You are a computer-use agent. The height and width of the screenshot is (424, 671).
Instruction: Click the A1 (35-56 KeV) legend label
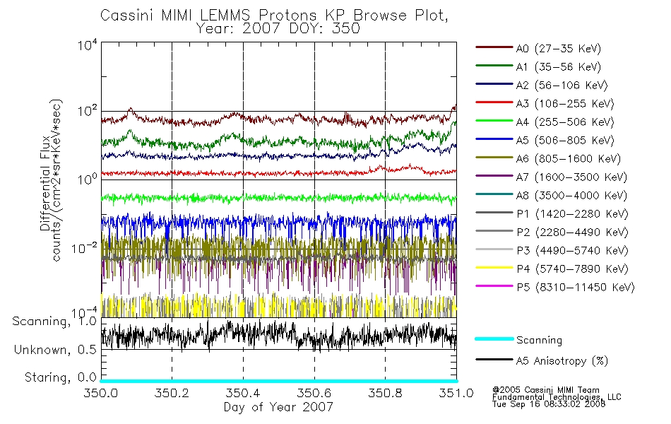click(559, 67)
